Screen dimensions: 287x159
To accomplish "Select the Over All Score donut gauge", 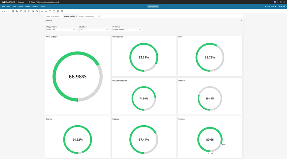I will pyautogui.click(x=78, y=77).
